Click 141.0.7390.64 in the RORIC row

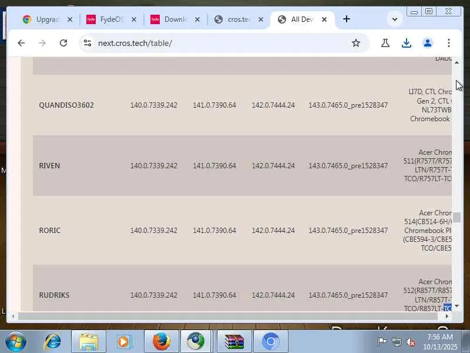214,231
